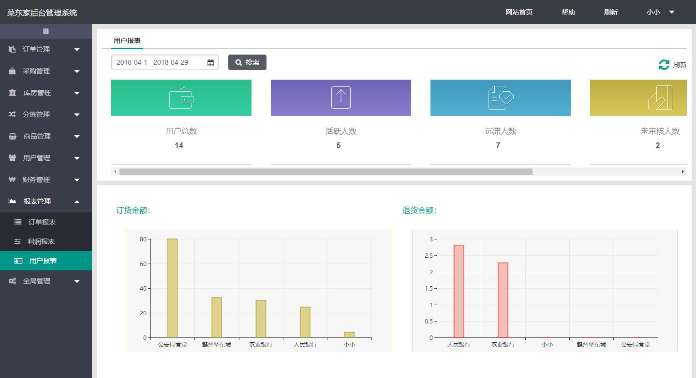Click the green refresh icon labeled 刷新
This screenshot has height=378, width=696.
point(664,65)
